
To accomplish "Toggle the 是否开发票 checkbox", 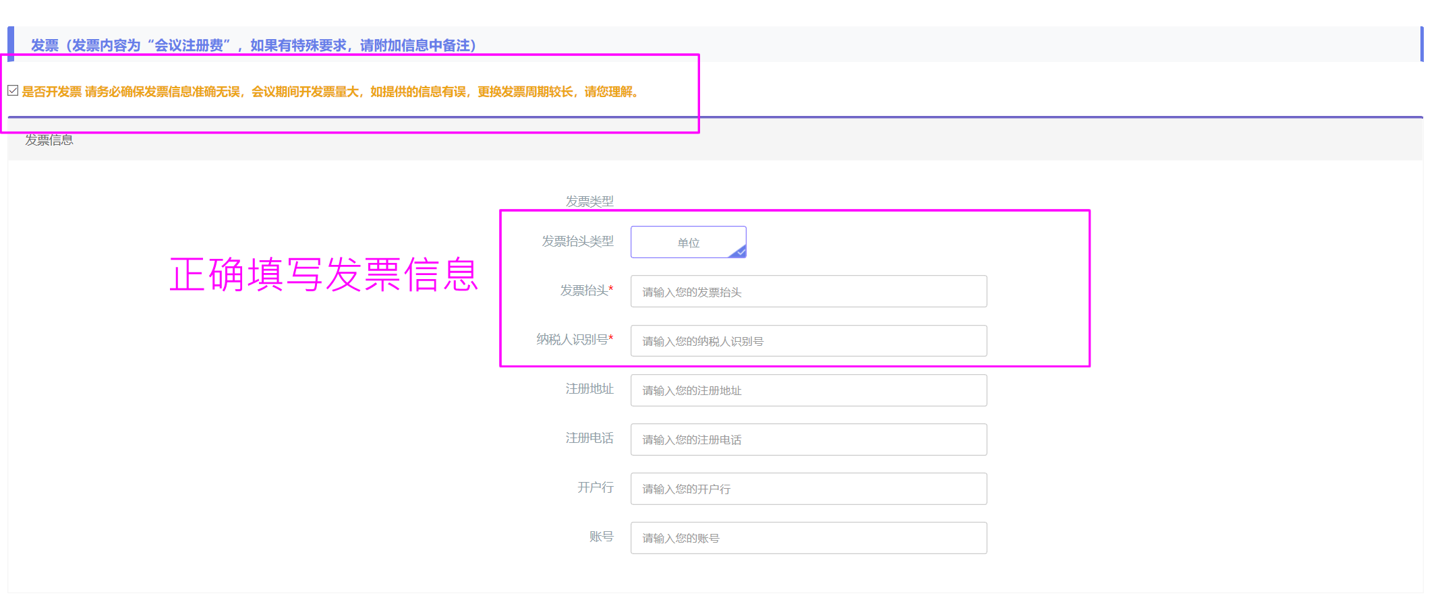I will point(13,91).
